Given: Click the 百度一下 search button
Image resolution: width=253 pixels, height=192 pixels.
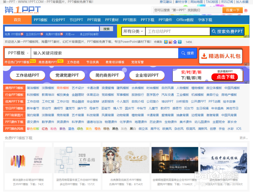Looking at the screenshot, I should [x=233, y=10].
